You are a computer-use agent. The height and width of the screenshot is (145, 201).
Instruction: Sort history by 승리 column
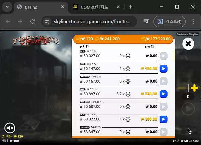[x=149, y=47]
